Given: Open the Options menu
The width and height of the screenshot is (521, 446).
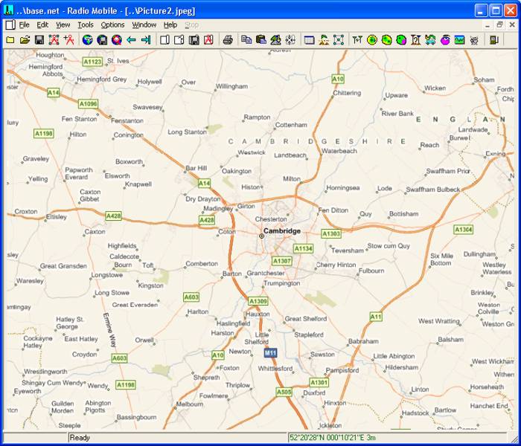Looking at the screenshot, I should pyautogui.click(x=112, y=25).
